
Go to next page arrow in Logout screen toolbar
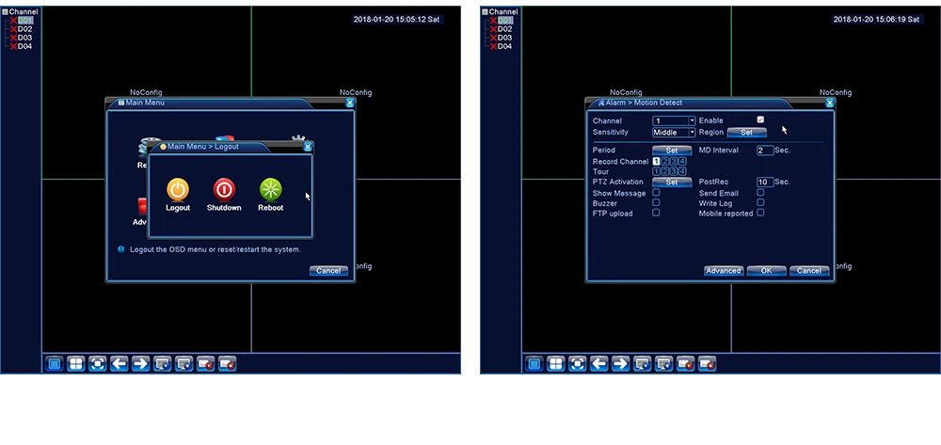click(141, 363)
